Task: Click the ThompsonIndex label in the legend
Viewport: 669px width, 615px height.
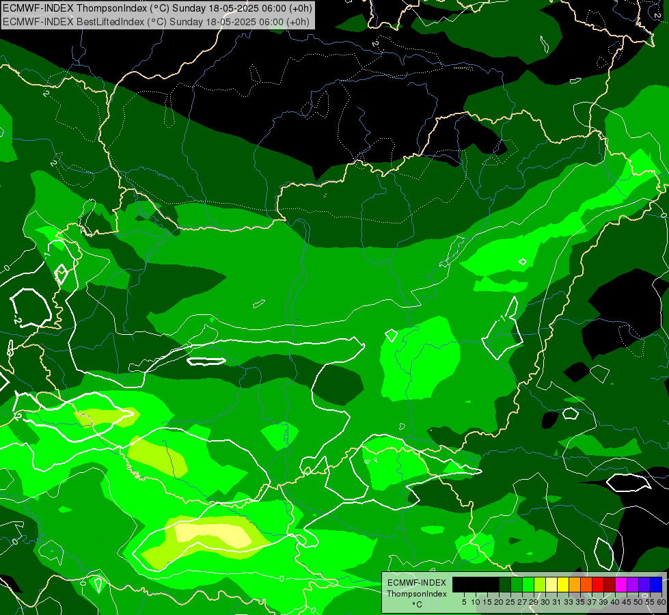Action: [416, 594]
